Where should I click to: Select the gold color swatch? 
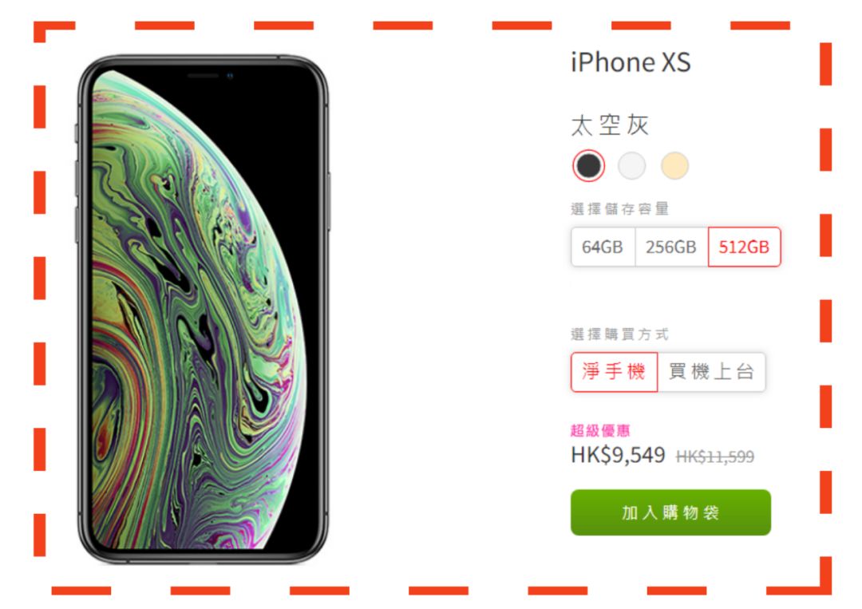pos(674,165)
